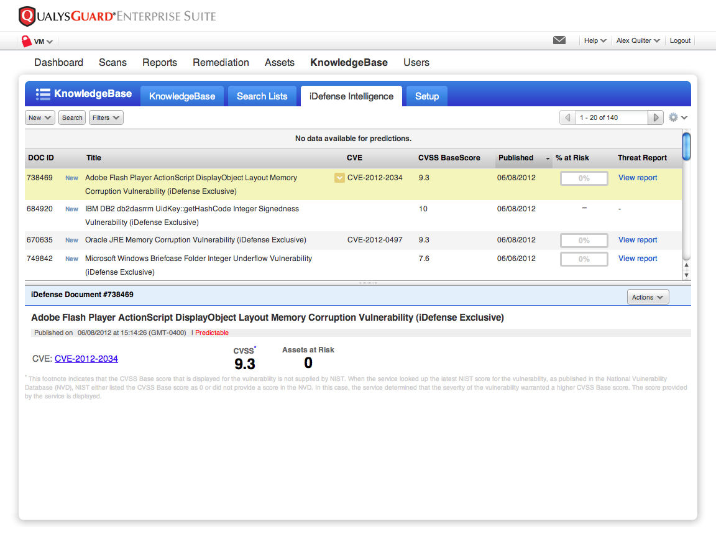Open the mail envelope icon
Image resolution: width=716 pixels, height=537 pixels.
pyautogui.click(x=559, y=40)
